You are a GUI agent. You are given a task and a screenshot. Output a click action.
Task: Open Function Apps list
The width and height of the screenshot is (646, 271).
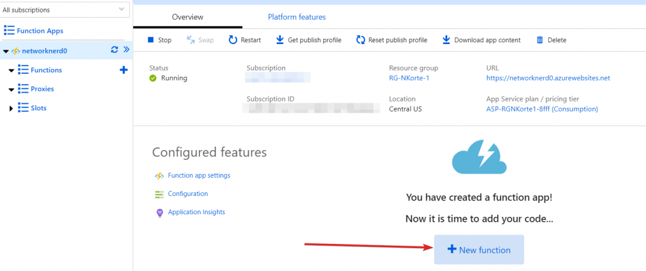click(40, 31)
